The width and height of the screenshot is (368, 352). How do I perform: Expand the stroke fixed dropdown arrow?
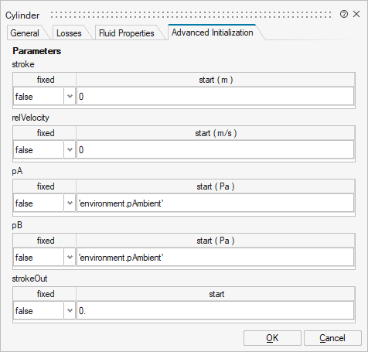(x=70, y=97)
